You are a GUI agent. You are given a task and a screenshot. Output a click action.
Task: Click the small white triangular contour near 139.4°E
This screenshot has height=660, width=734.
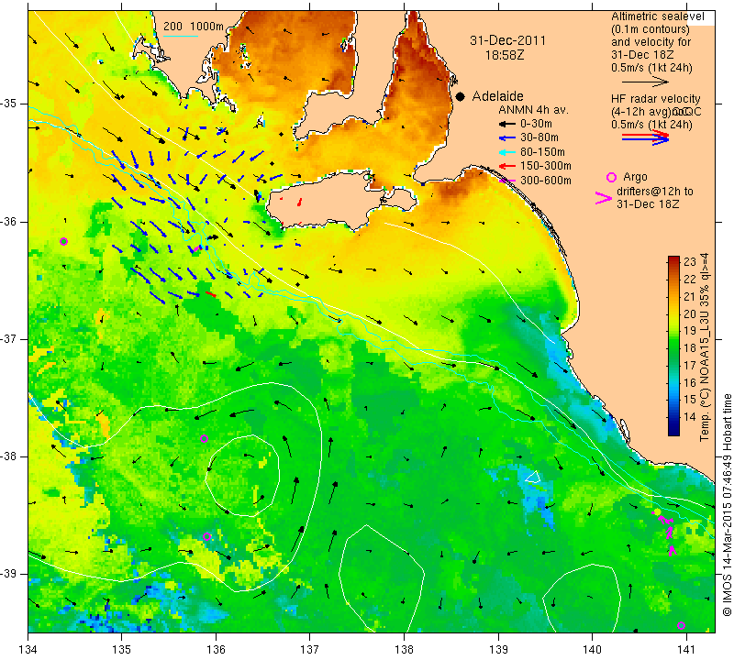click(533, 477)
